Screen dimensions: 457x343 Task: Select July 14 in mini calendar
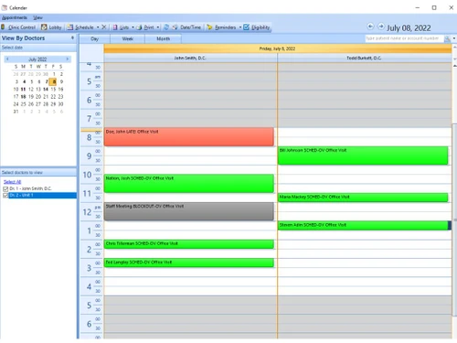[x=46, y=89]
